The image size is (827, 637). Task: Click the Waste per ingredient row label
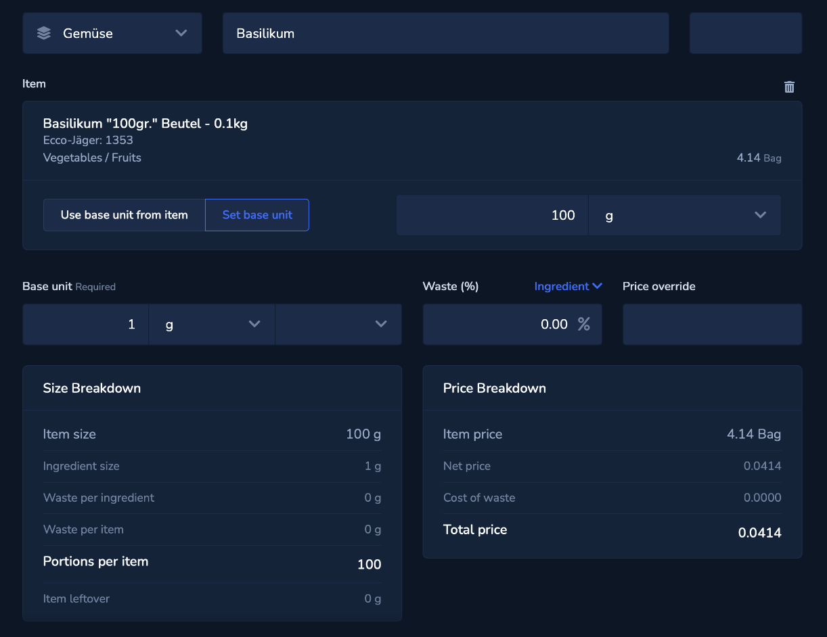[99, 498]
